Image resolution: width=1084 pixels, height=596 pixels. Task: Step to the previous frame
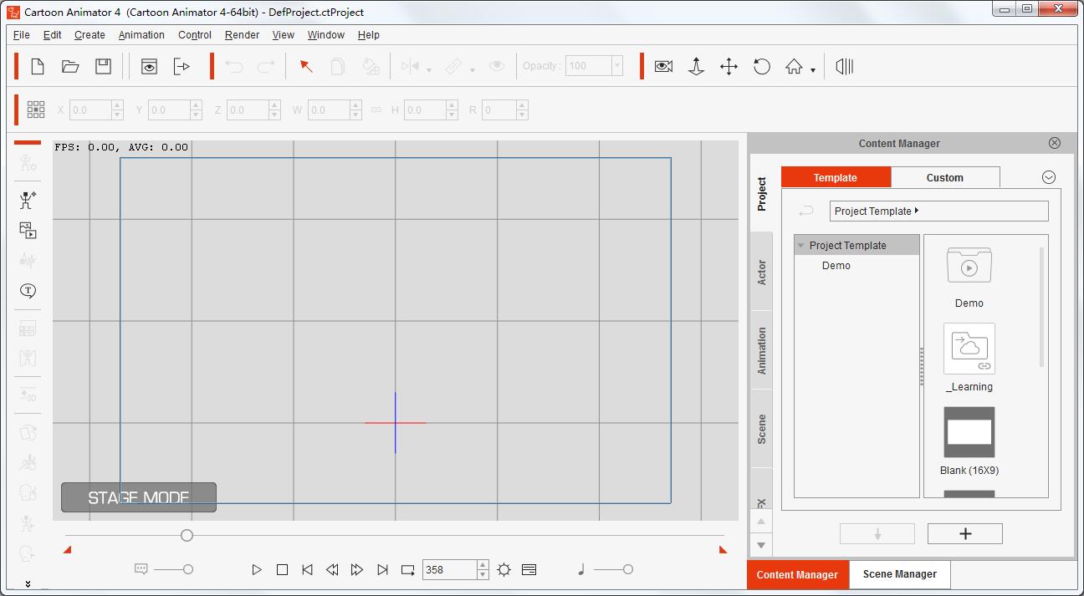332,569
